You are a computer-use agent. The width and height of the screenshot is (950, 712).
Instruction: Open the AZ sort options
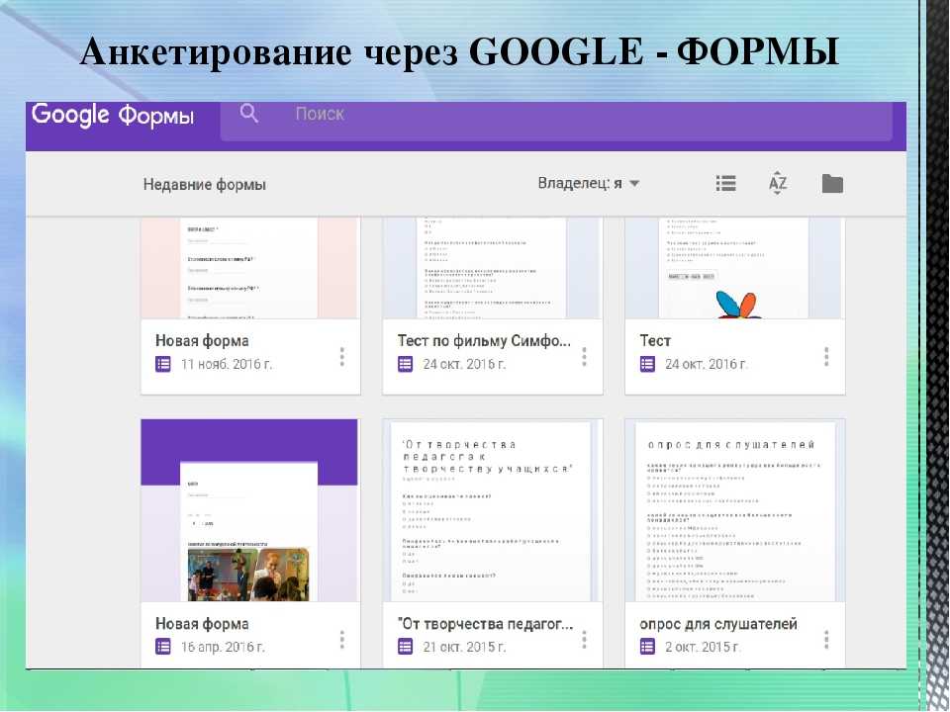coord(778,183)
